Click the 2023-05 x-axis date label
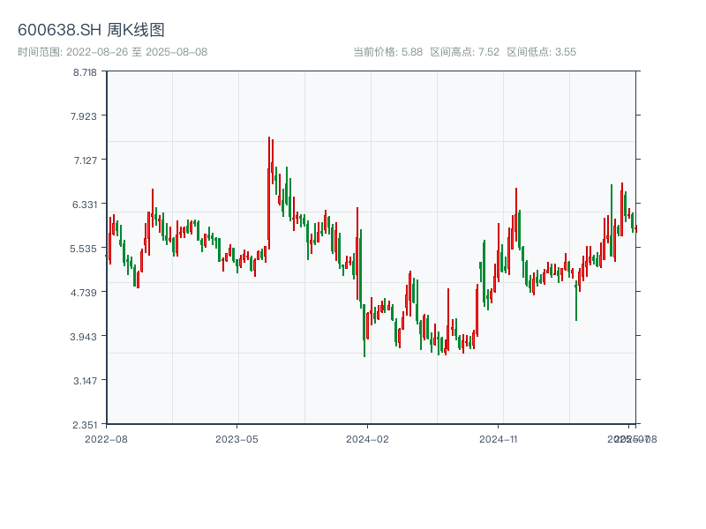 pos(237,438)
